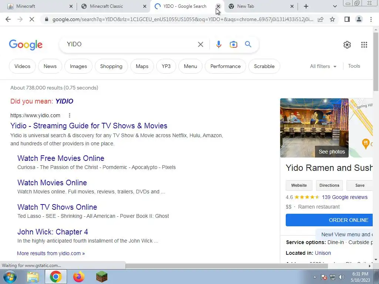
Task: Open the tab search chevron
Action: pyautogui.click(x=335, y=6)
